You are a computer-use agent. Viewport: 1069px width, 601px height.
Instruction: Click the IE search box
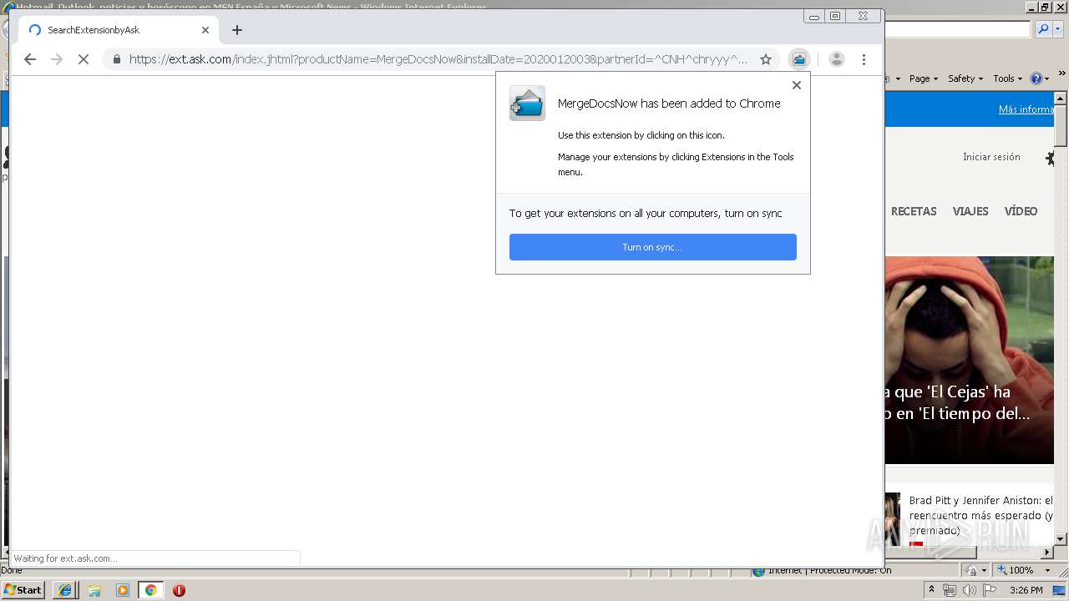(x=958, y=29)
